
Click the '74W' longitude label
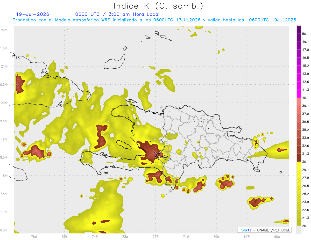click(x=95, y=236)
